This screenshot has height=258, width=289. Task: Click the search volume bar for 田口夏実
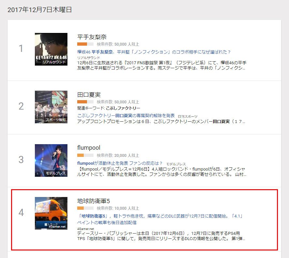tap(85, 102)
